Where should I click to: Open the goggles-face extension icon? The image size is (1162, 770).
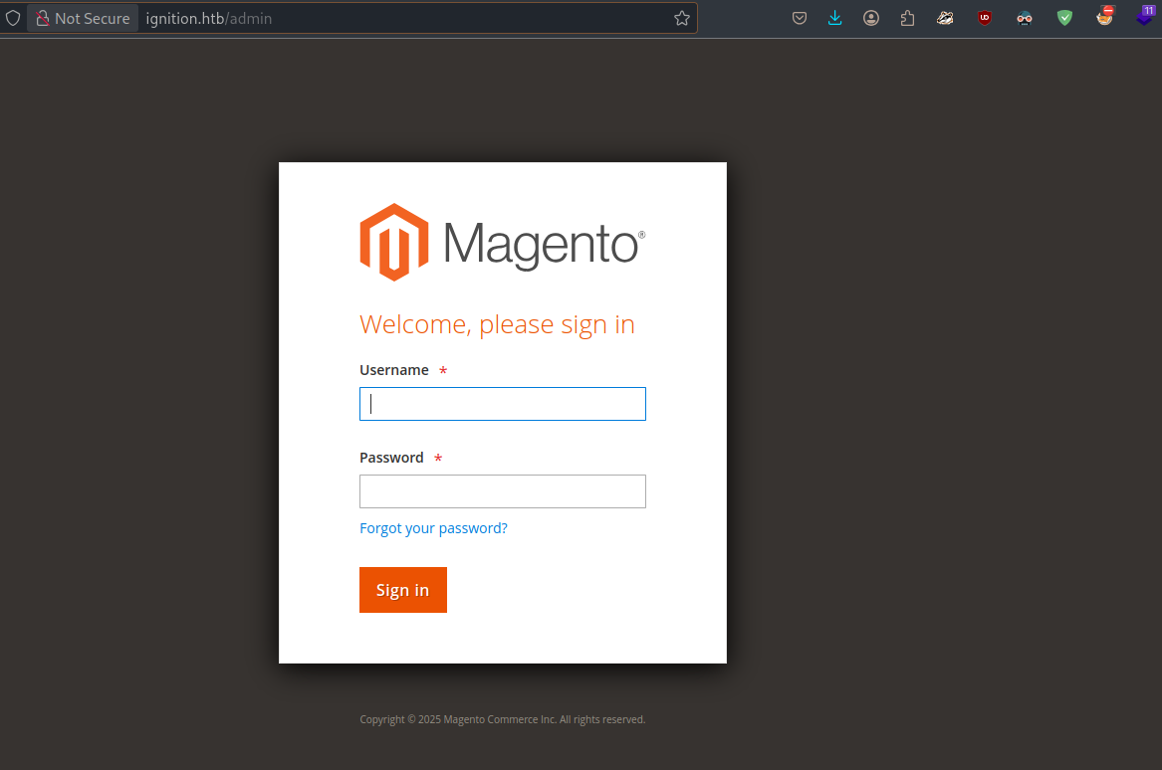[x=1025, y=18]
